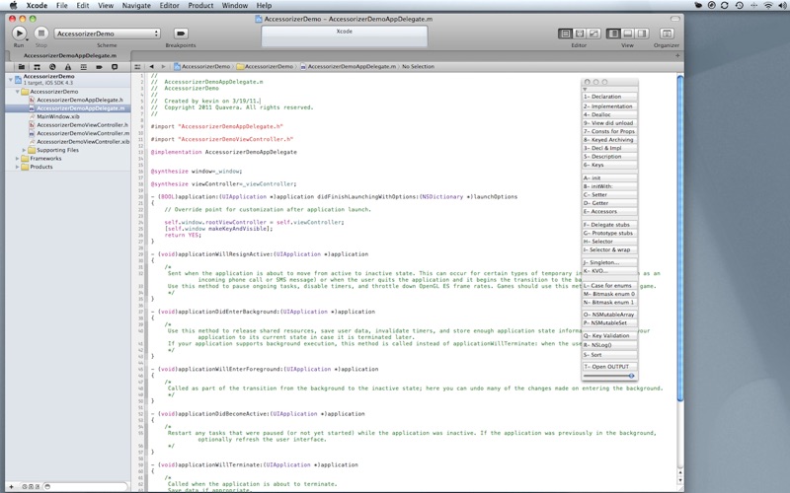Image resolution: width=790 pixels, height=493 pixels.
Task: Toggle the Navigator pane visibility
Action: point(613,34)
